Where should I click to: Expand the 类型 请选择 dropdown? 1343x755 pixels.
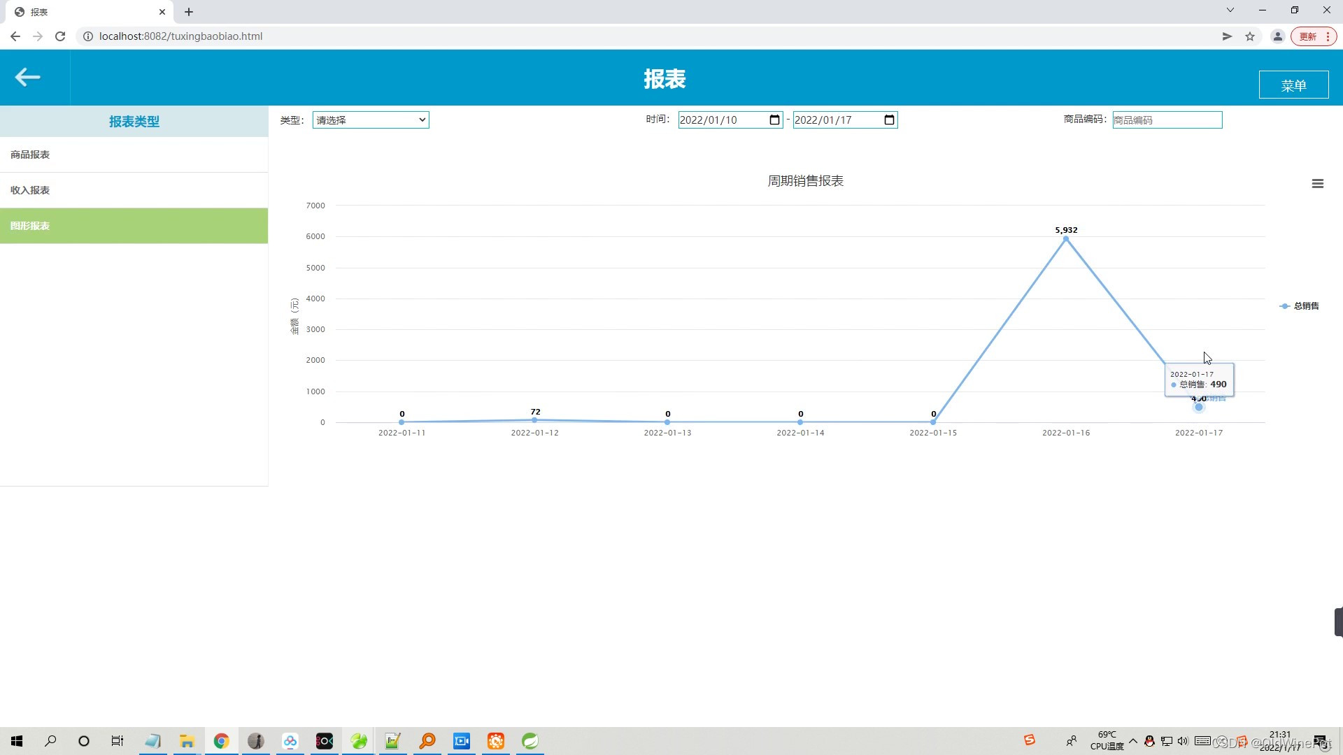[371, 120]
